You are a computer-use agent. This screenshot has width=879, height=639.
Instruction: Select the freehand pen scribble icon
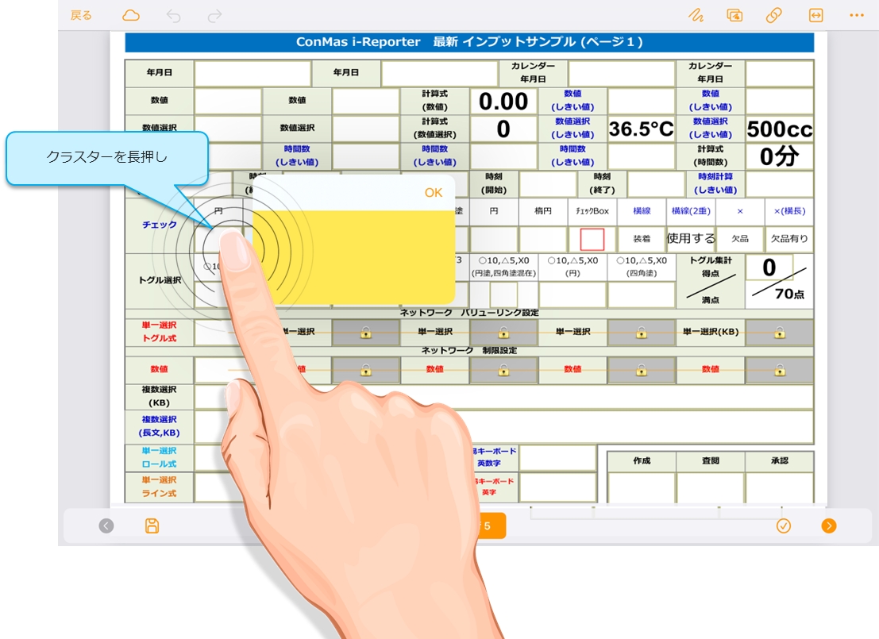(x=696, y=15)
